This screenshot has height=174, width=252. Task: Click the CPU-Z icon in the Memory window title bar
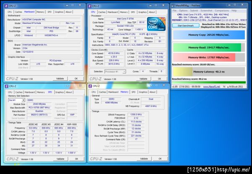90,86
